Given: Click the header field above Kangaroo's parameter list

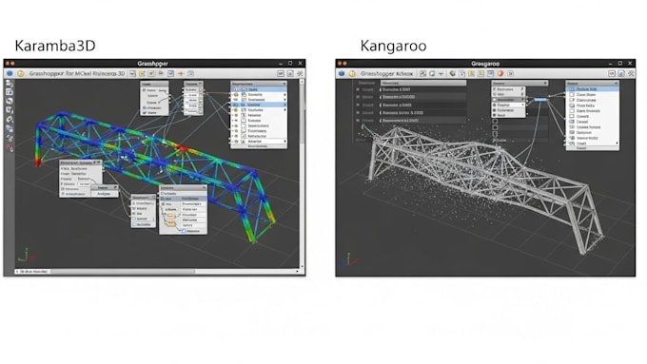Looking at the screenshot, I should (x=423, y=83).
